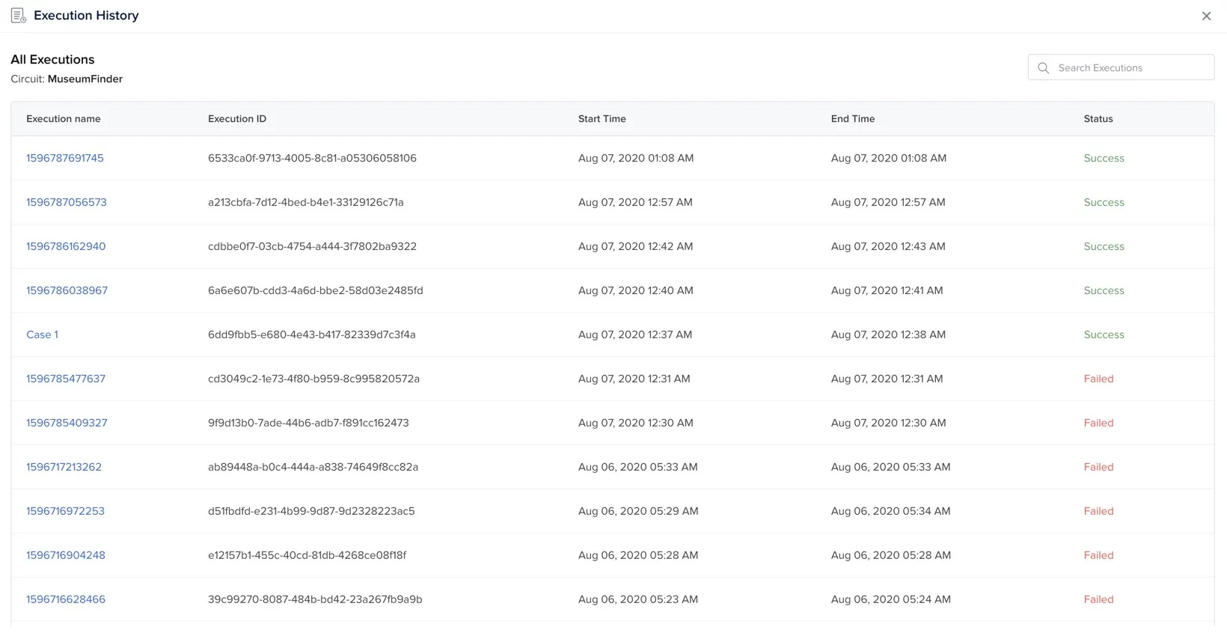The height and width of the screenshot is (639, 1227).
Task: Click the Status column header
Action: (1098, 119)
